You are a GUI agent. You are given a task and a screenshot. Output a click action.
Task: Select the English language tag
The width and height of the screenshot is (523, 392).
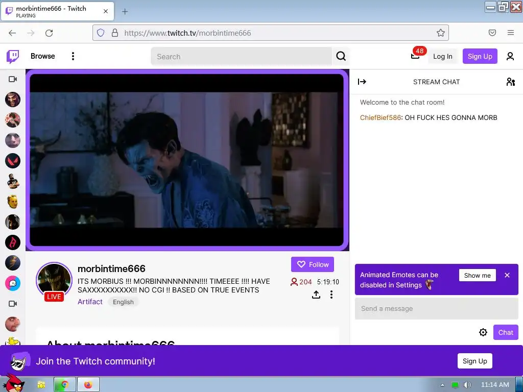123,302
